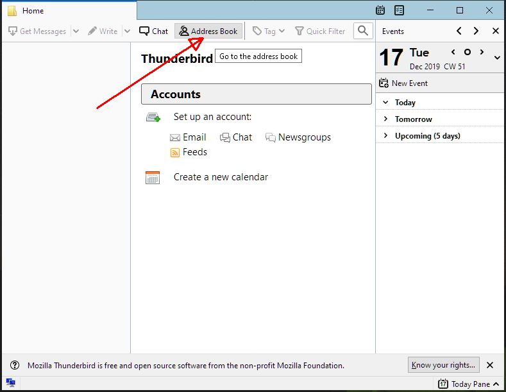The image size is (506, 392).
Task: Open the Chat toolbar button
Action: tap(154, 31)
